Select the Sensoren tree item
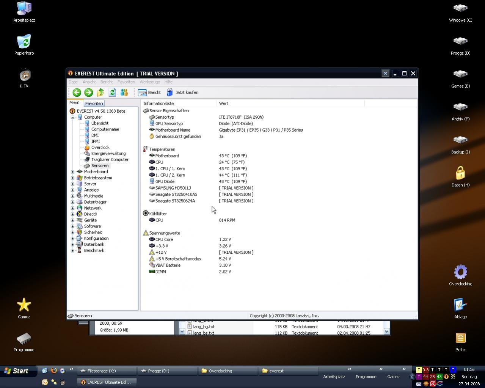This screenshot has height=388, width=485. [100, 166]
